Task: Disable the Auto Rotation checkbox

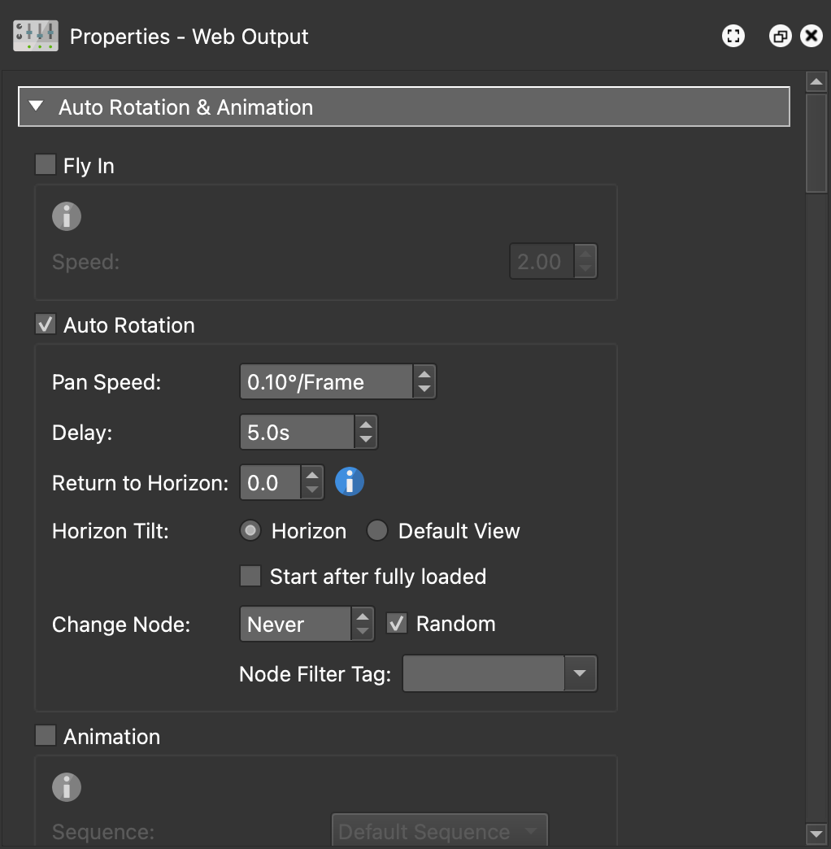Action: 46,325
